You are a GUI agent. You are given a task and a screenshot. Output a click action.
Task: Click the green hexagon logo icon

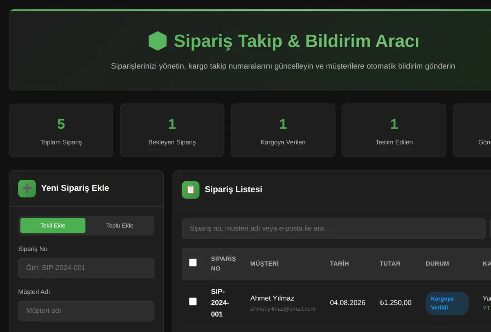[x=158, y=41]
